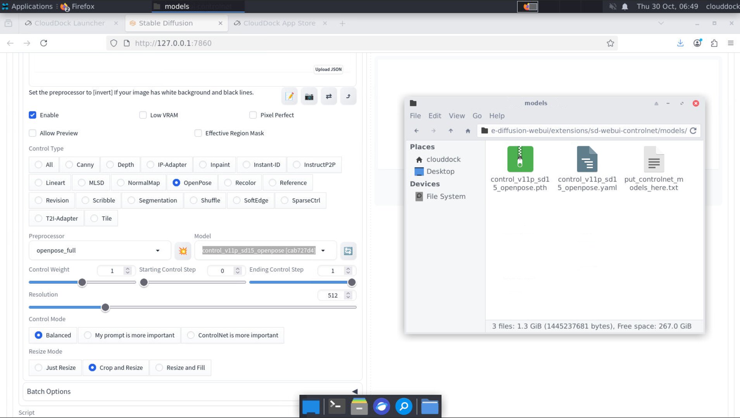
Task: Click the Upload JSON button
Action: [328, 69]
